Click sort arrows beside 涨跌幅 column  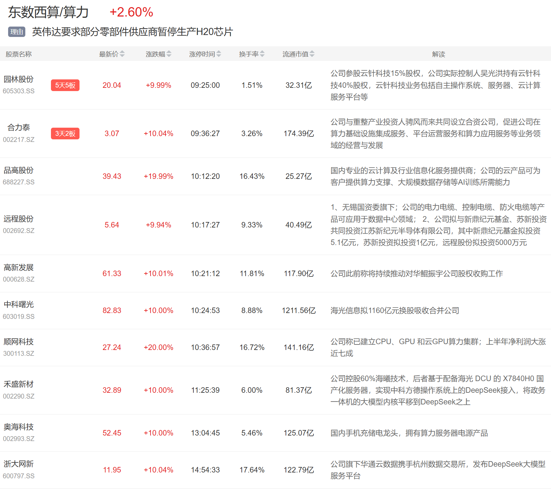pos(169,54)
